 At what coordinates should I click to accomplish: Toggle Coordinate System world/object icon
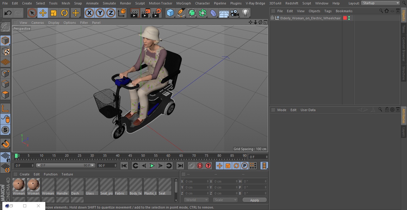[x=122, y=13]
